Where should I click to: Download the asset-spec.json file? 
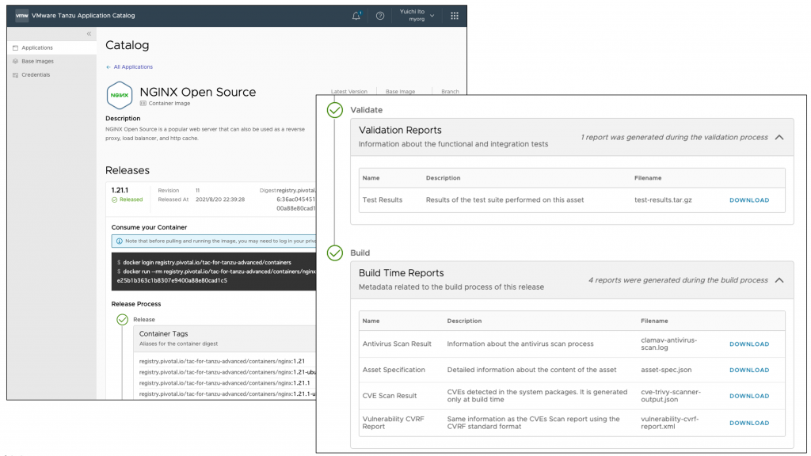click(748, 370)
